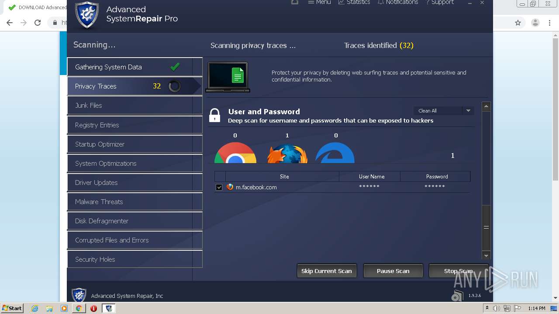Switch to Chrome in taskbar
Viewport: 559px width, 314px height.
79,308
